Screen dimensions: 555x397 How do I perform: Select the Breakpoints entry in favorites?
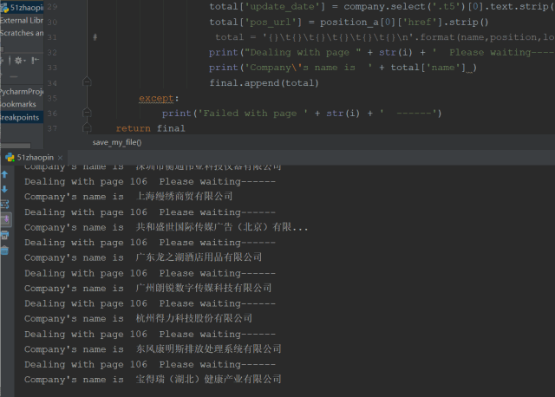coord(22,117)
